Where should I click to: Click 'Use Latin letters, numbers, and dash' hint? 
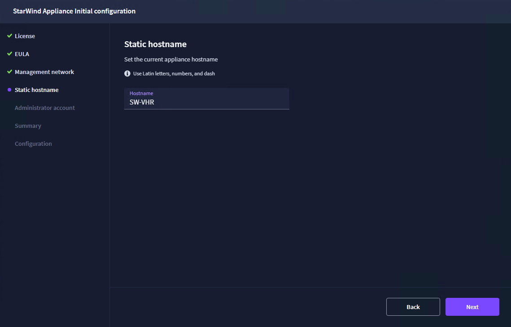click(x=174, y=74)
